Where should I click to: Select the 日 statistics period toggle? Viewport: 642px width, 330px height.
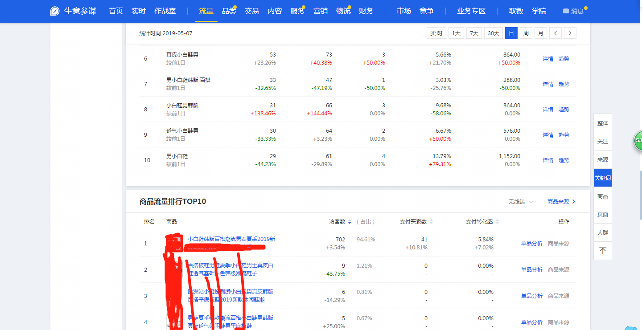(x=511, y=33)
